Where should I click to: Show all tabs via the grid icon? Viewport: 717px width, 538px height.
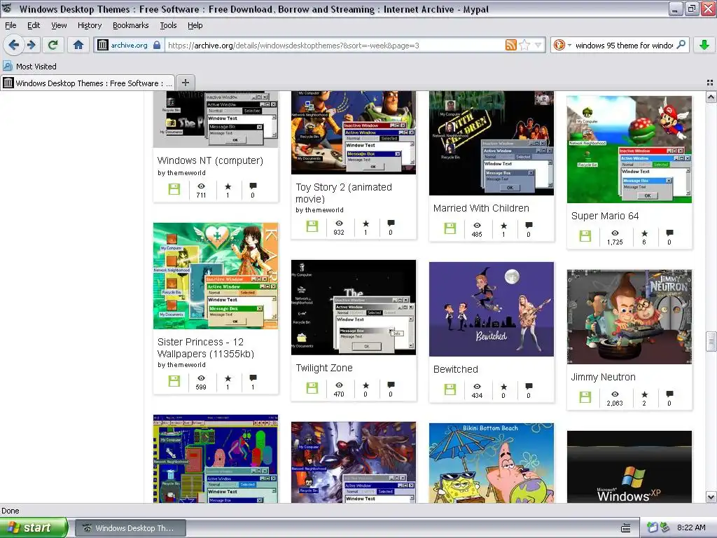[710, 83]
